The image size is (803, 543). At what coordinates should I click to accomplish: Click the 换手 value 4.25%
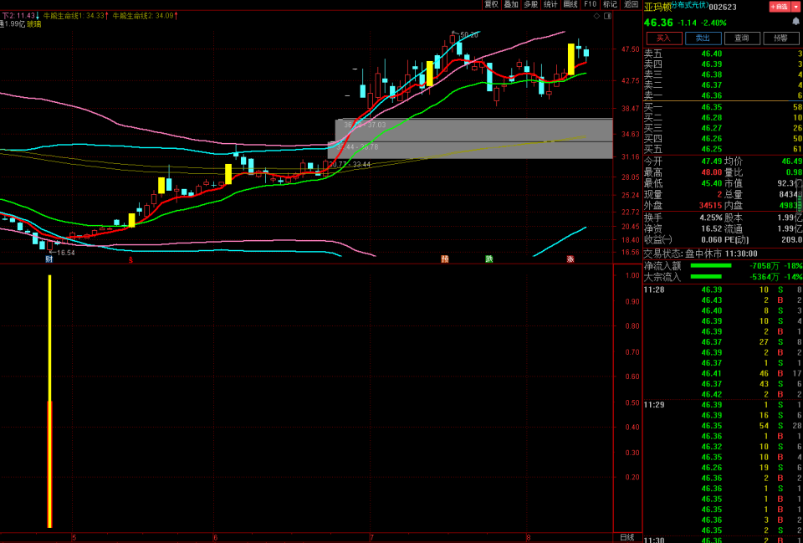(x=711, y=218)
